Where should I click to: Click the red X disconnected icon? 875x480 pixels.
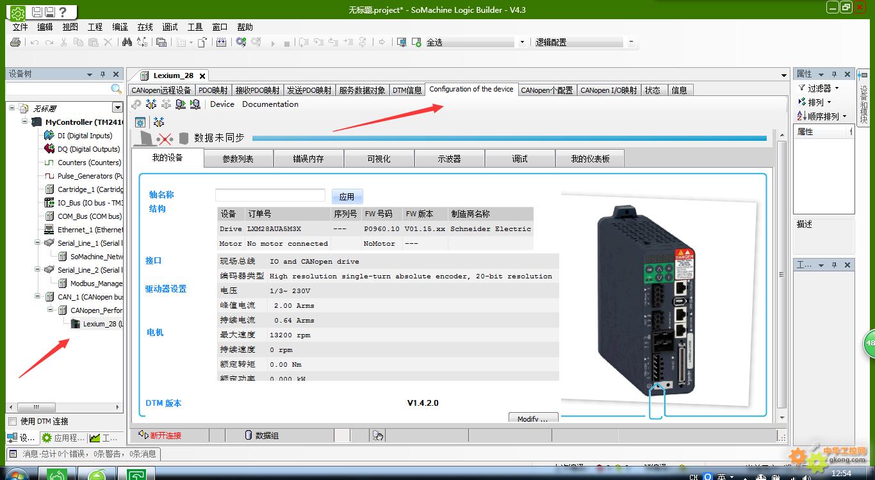[x=165, y=139]
